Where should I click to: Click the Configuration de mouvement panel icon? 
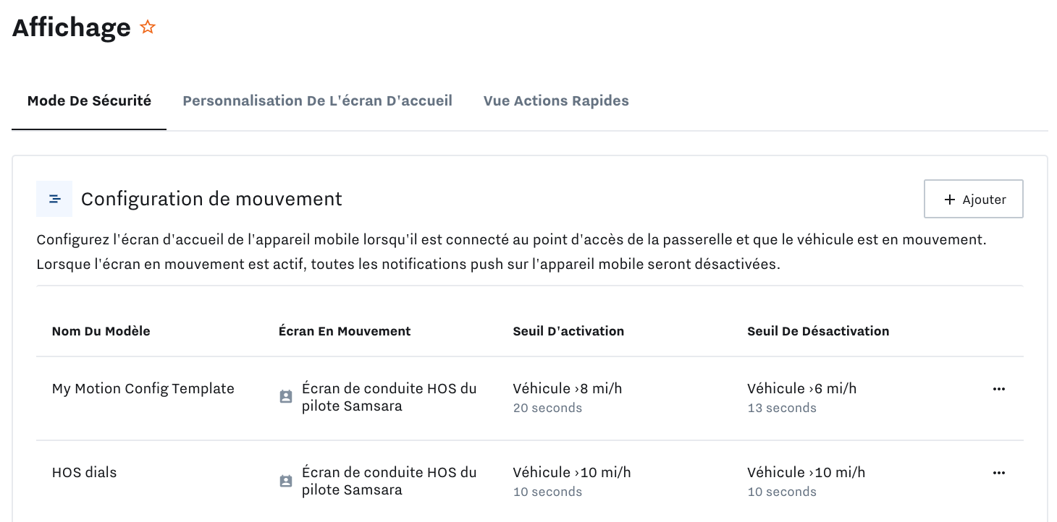click(x=54, y=197)
